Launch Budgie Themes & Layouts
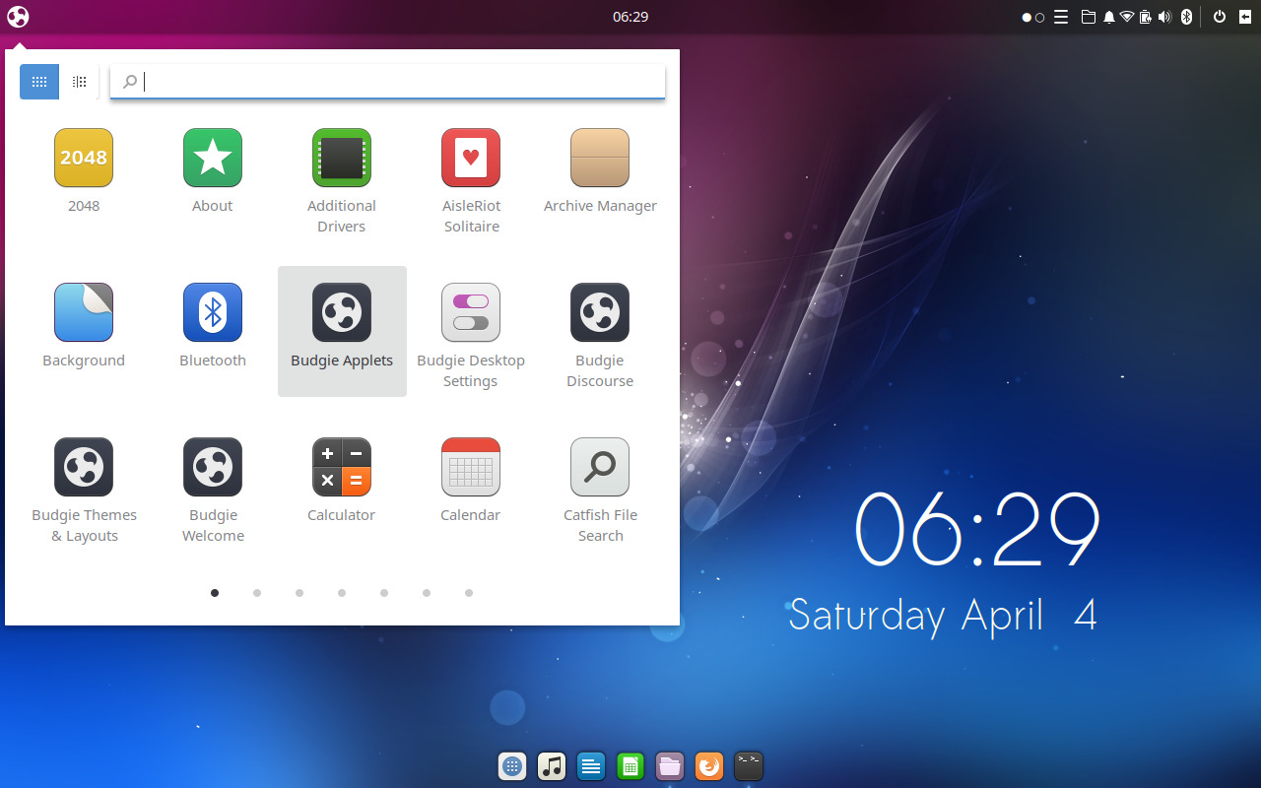 pos(84,467)
